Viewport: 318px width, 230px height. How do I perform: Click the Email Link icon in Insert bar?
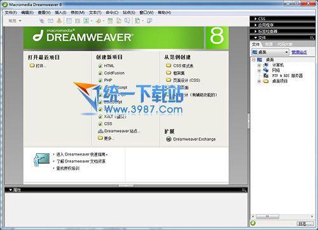coord(50,21)
